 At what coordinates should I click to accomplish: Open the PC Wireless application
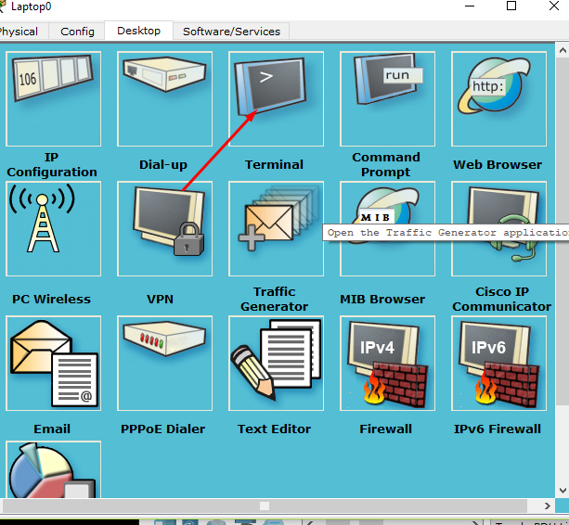53,229
